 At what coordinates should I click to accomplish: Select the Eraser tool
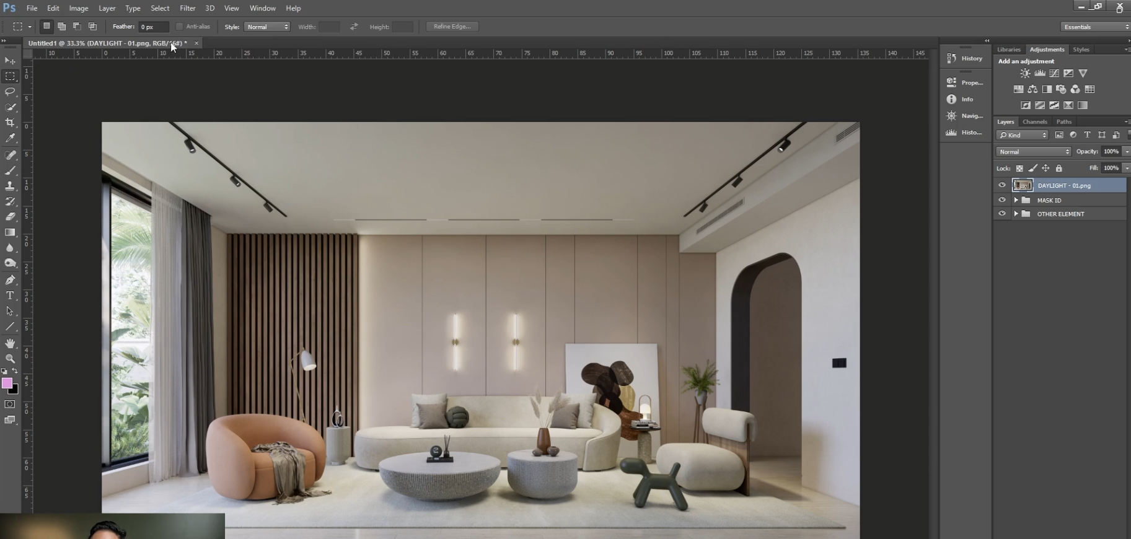point(10,217)
